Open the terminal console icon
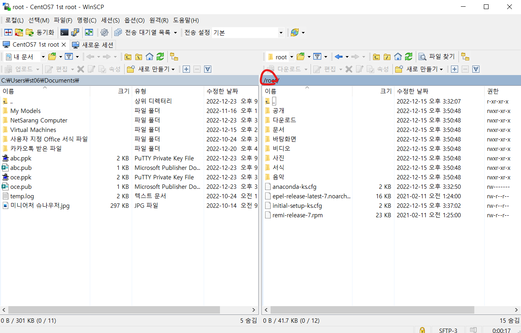521x333 pixels. 64,32
